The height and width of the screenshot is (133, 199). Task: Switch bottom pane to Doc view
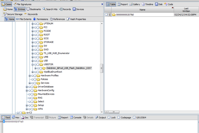pos(25,118)
